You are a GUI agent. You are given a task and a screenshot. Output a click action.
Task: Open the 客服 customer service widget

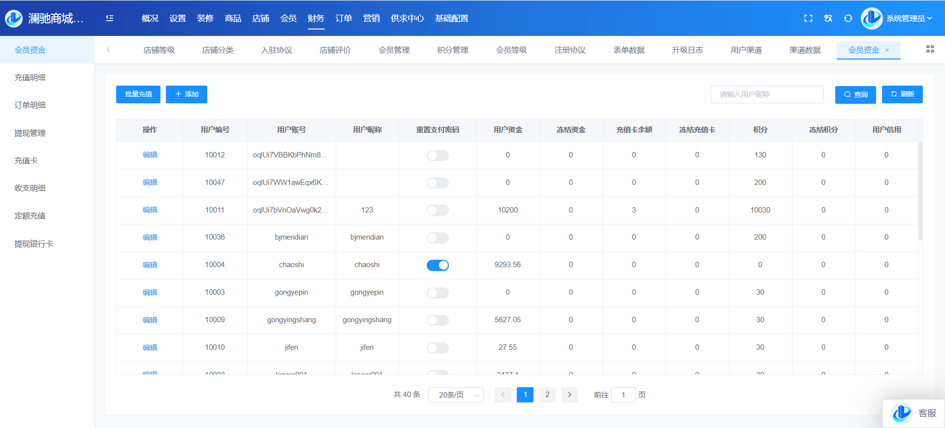(x=914, y=413)
